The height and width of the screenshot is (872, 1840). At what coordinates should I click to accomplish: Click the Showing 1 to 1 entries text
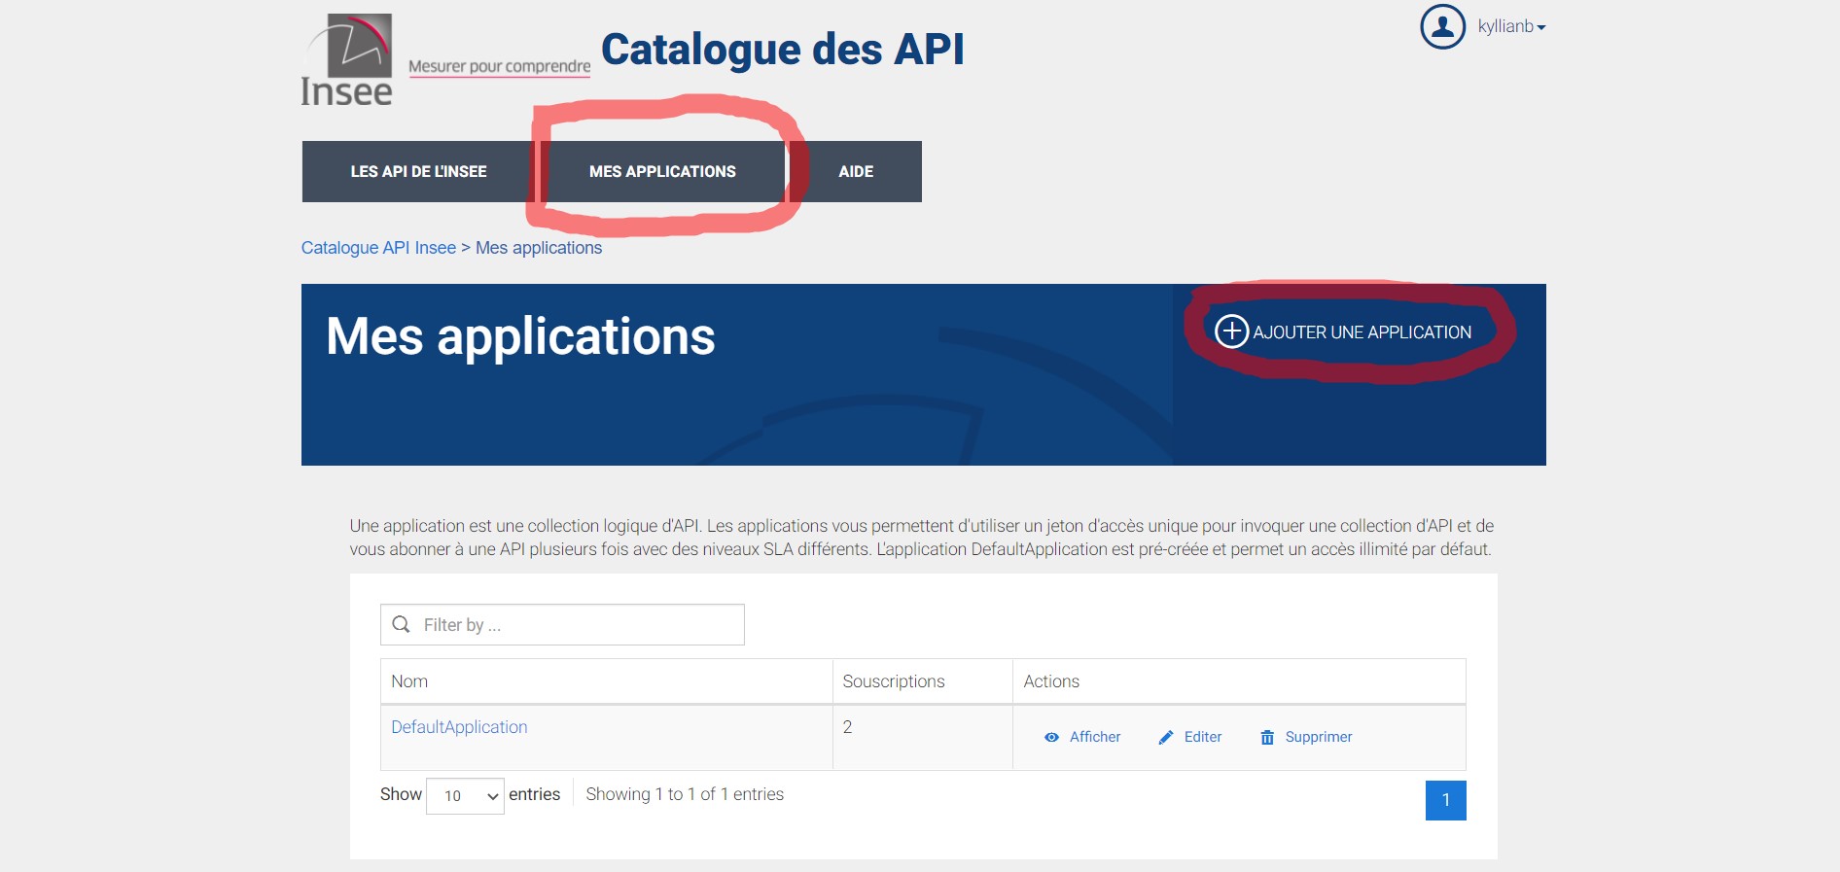(685, 794)
